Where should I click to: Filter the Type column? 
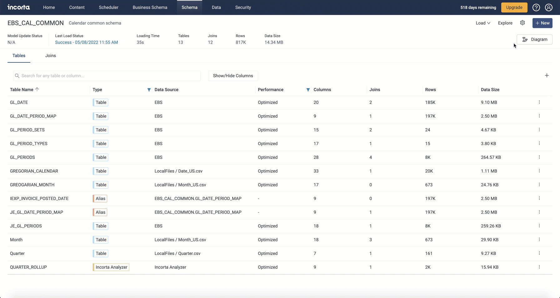pyautogui.click(x=149, y=90)
